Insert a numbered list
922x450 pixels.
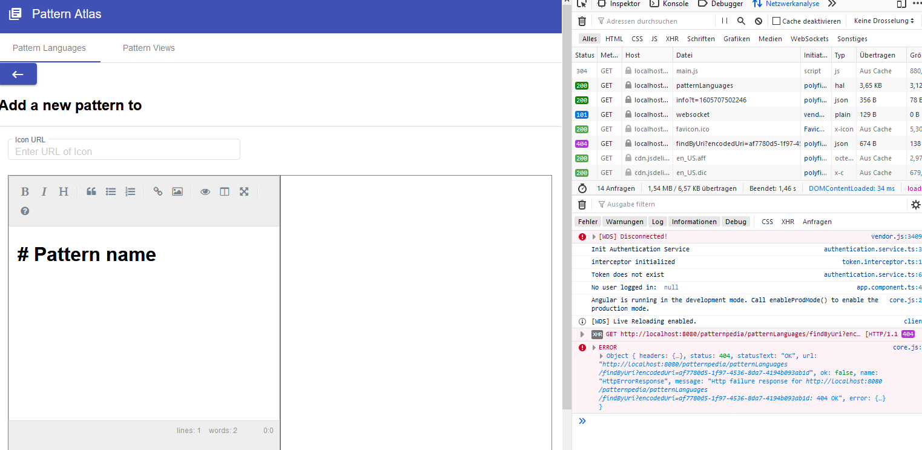130,191
